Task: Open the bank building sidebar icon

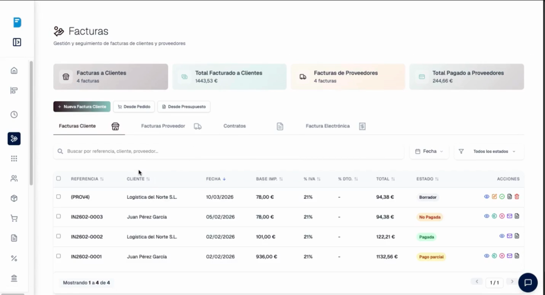Action: [x=14, y=278]
